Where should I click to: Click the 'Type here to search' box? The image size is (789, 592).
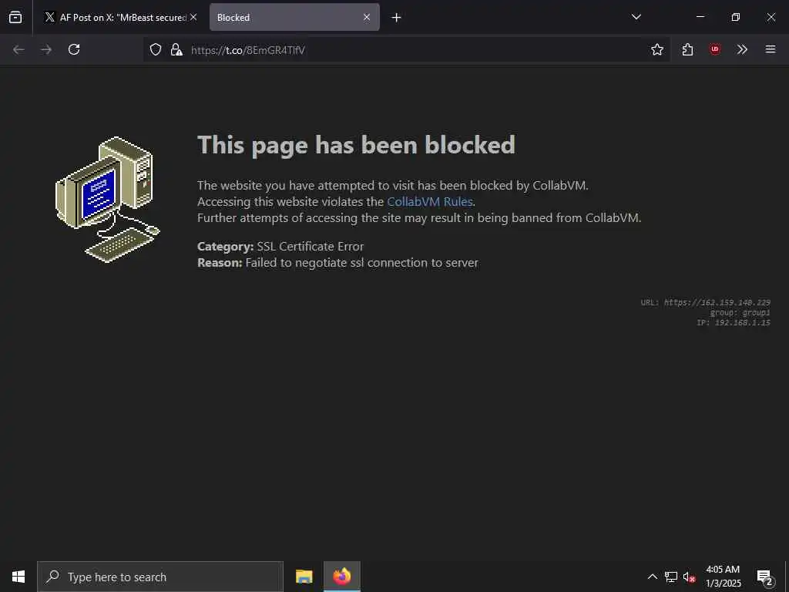[x=160, y=577]
